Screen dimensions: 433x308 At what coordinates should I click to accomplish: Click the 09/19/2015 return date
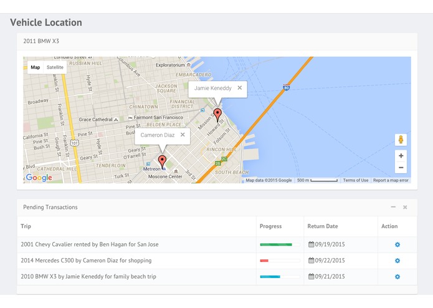pyautogui.click(x=330, y=244)
